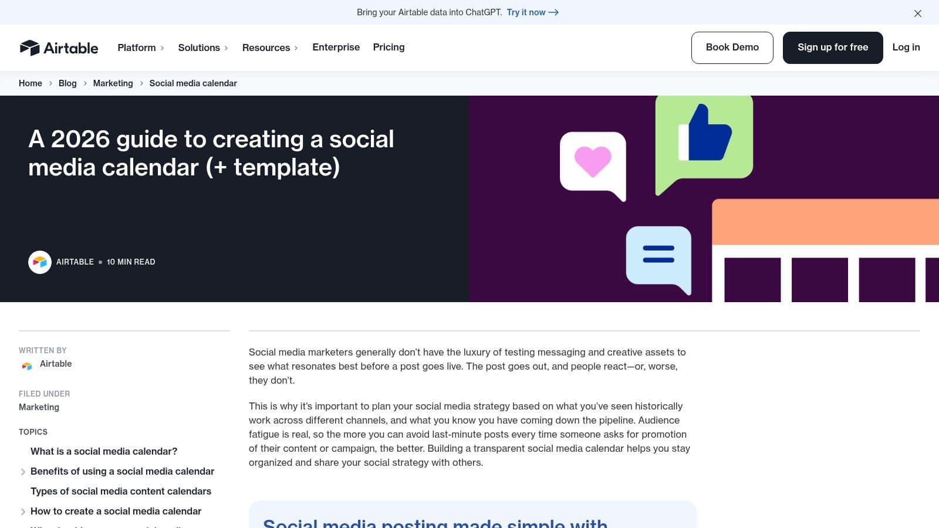Click the arrow icon after "Try it now"
939x528 pixels.
coord(552,12)
